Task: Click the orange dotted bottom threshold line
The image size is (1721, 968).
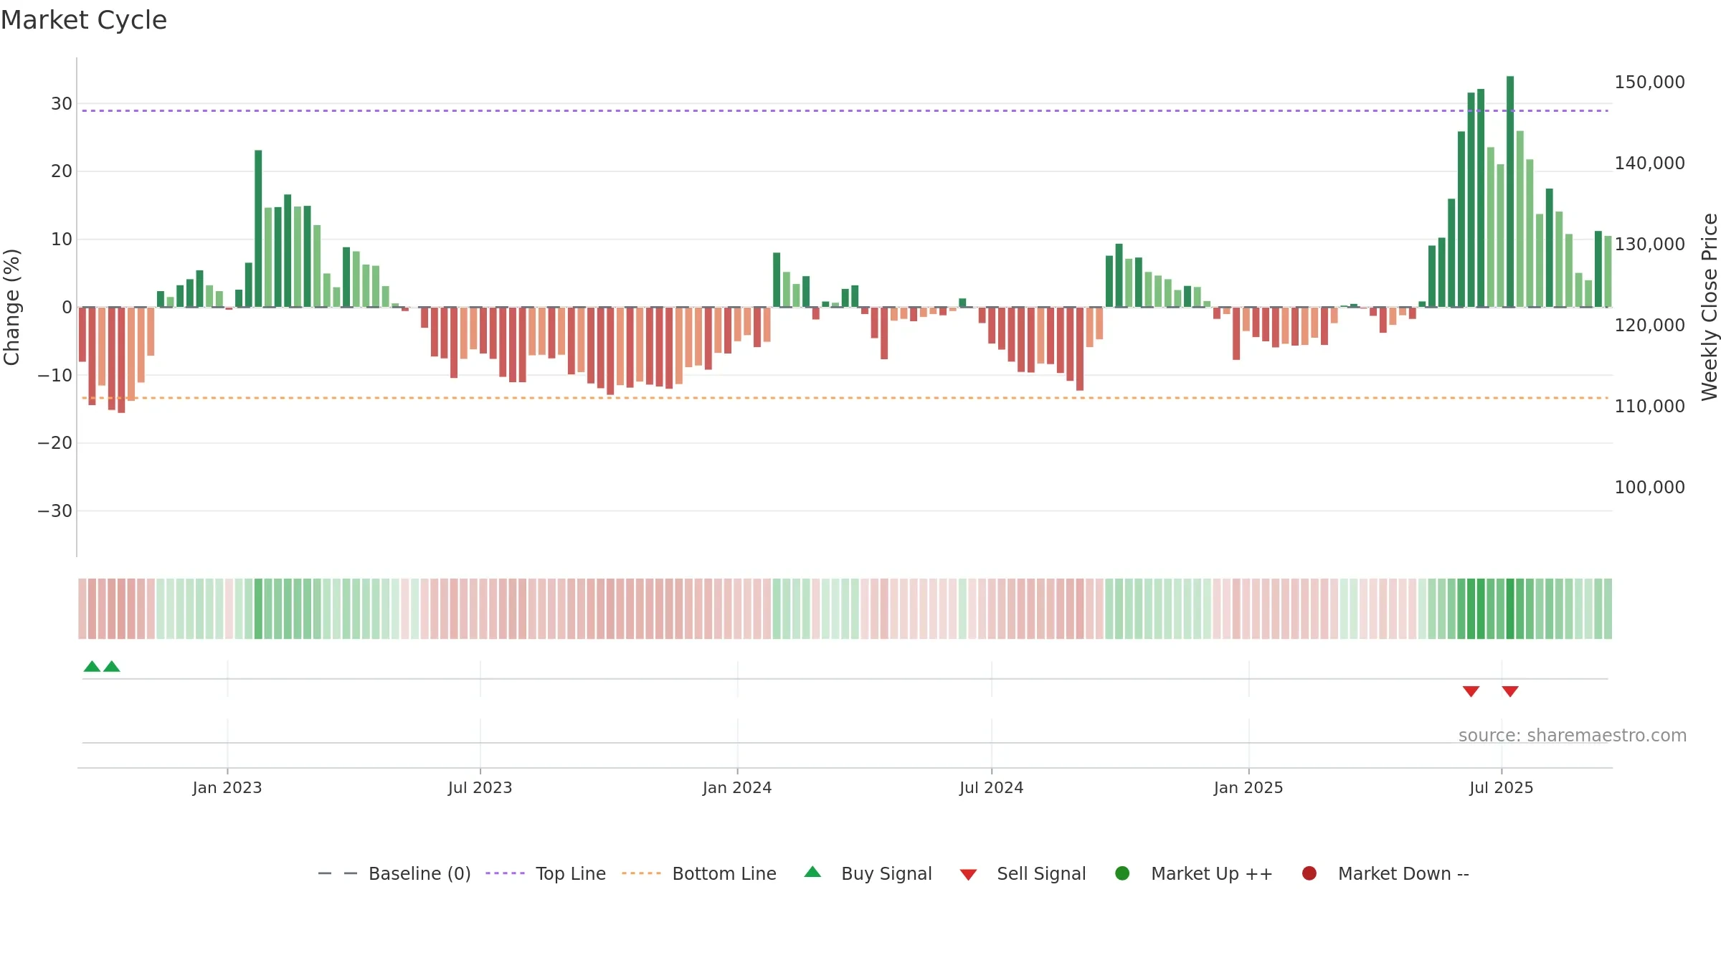Action: tap(845, 398)
